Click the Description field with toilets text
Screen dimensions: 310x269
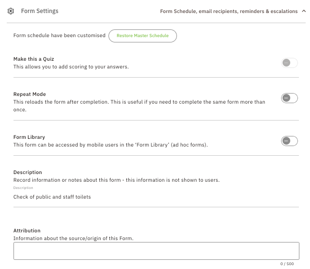(156, 197)
